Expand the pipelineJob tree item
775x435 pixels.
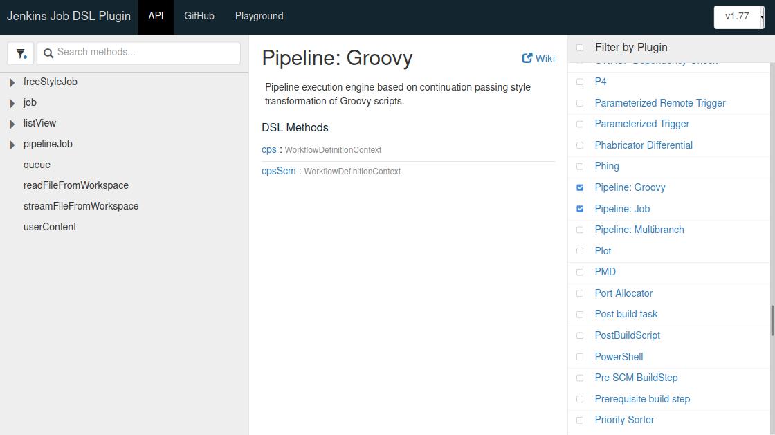[x=11, y=144]
